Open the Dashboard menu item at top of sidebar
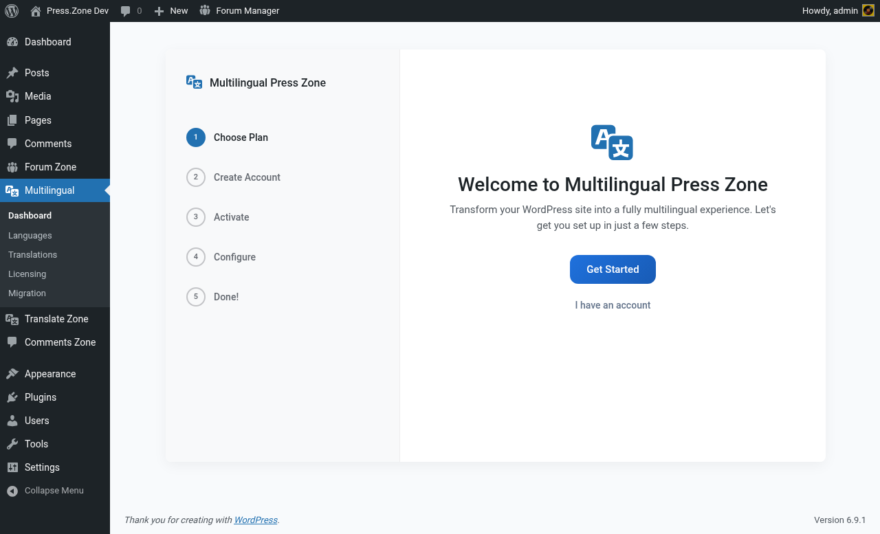The image size is (880, 534). click(x=55, y=42)
